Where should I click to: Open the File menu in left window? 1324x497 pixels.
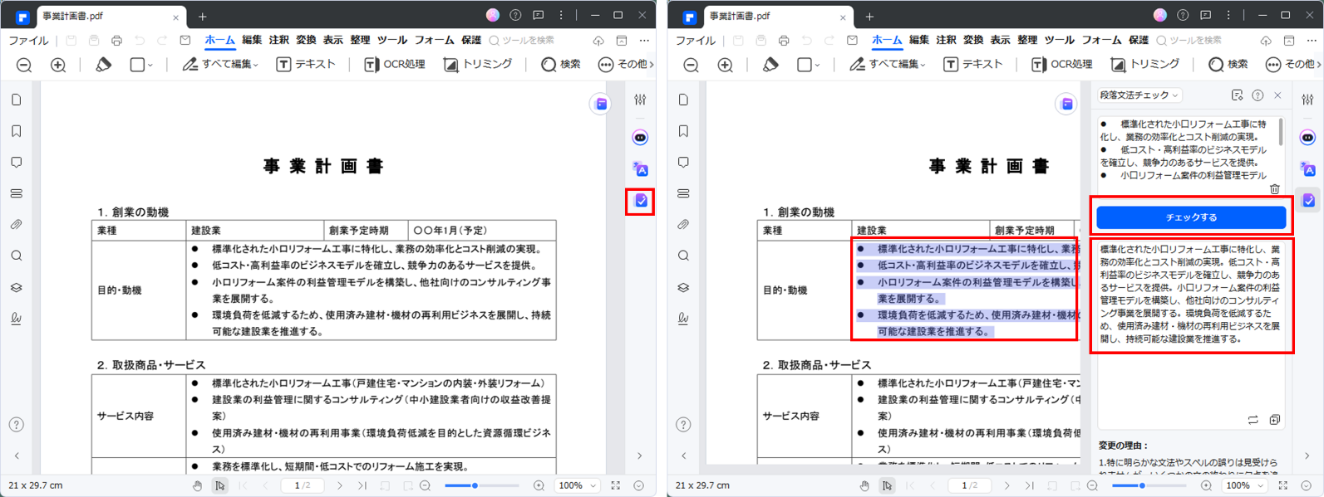(28, 40)
